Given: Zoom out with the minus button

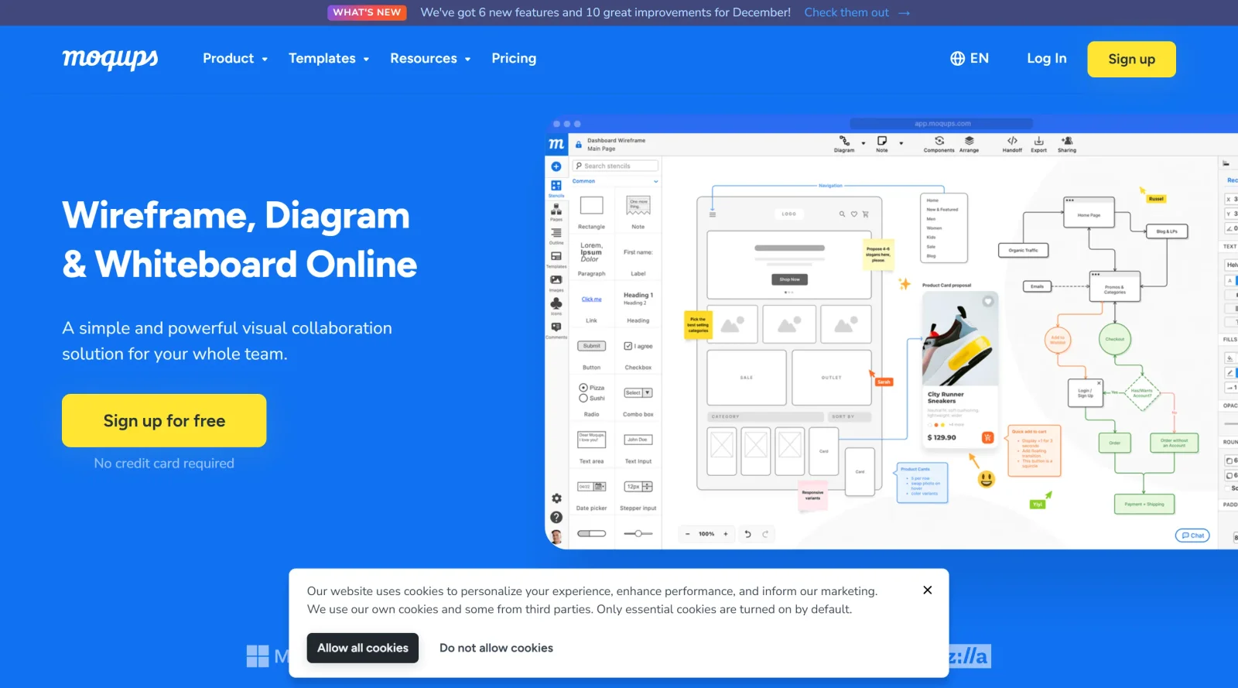Looking at the screenshot, I should tap(687, 534).
